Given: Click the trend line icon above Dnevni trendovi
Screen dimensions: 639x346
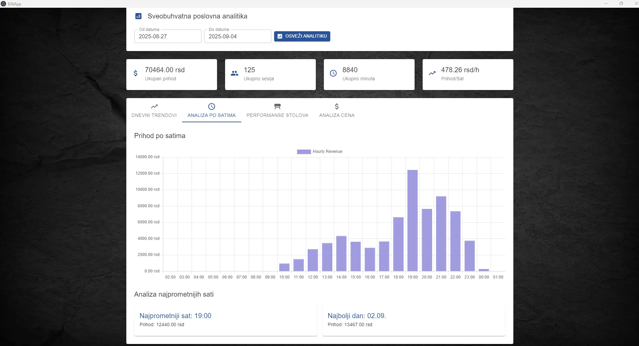Looking at the screenshot, I should [x=154, y=106].
